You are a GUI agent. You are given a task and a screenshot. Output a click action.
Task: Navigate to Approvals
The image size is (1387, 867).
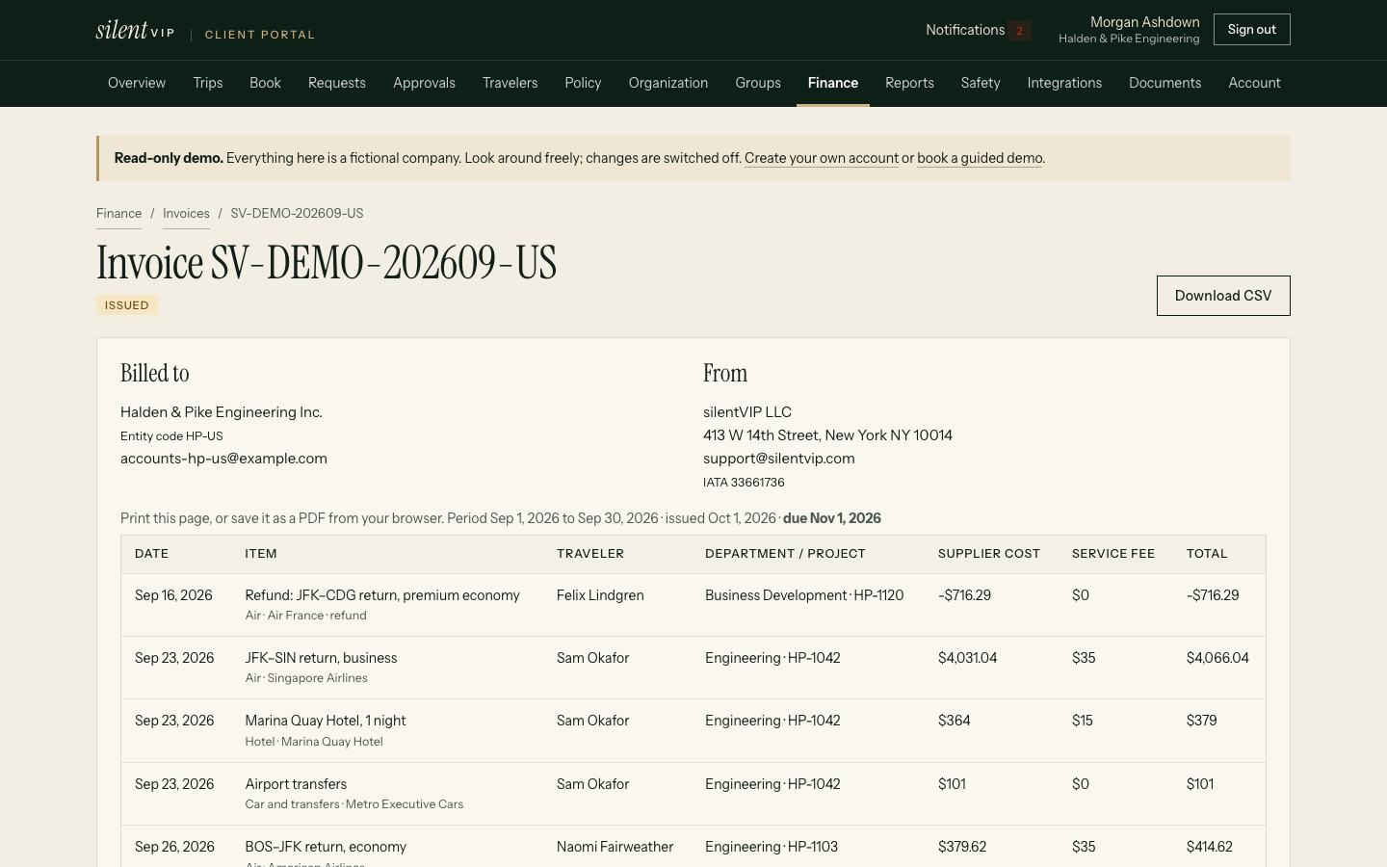click(424, 83)
